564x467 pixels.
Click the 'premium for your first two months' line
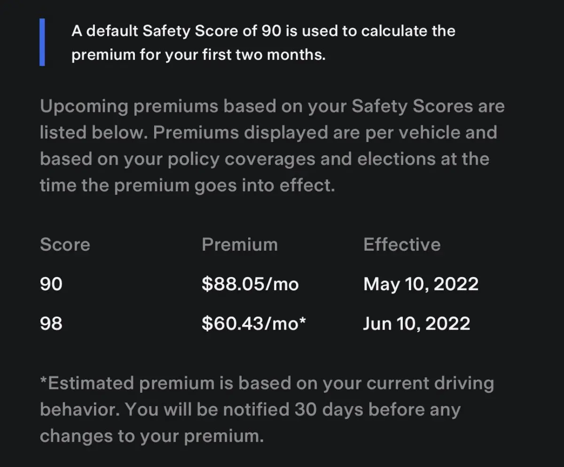tap(198, 55)
